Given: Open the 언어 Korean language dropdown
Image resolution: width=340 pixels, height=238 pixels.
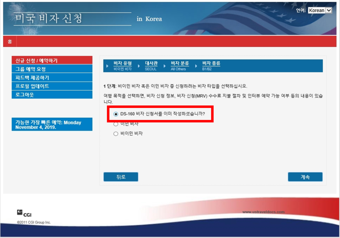Looking at the screenshot, I should (320, 10).
